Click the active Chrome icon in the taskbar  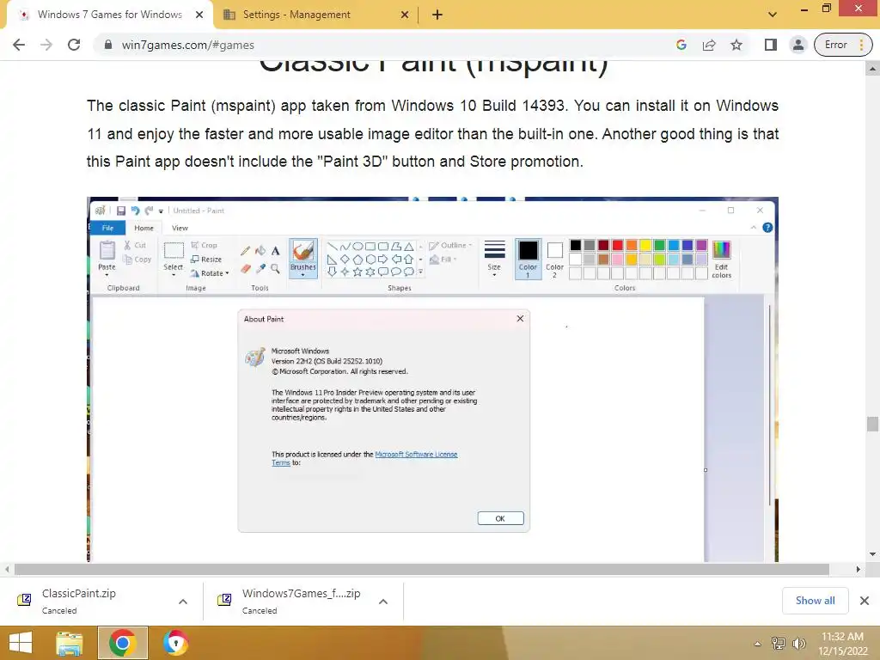122,643
